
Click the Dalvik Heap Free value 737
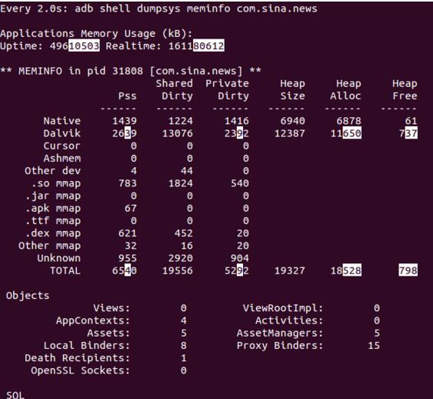pyautogui.click(x=408, y=133)
